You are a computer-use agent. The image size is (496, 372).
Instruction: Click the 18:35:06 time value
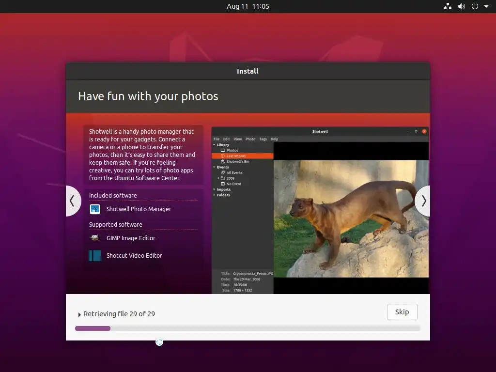click(x=240, y=285)
